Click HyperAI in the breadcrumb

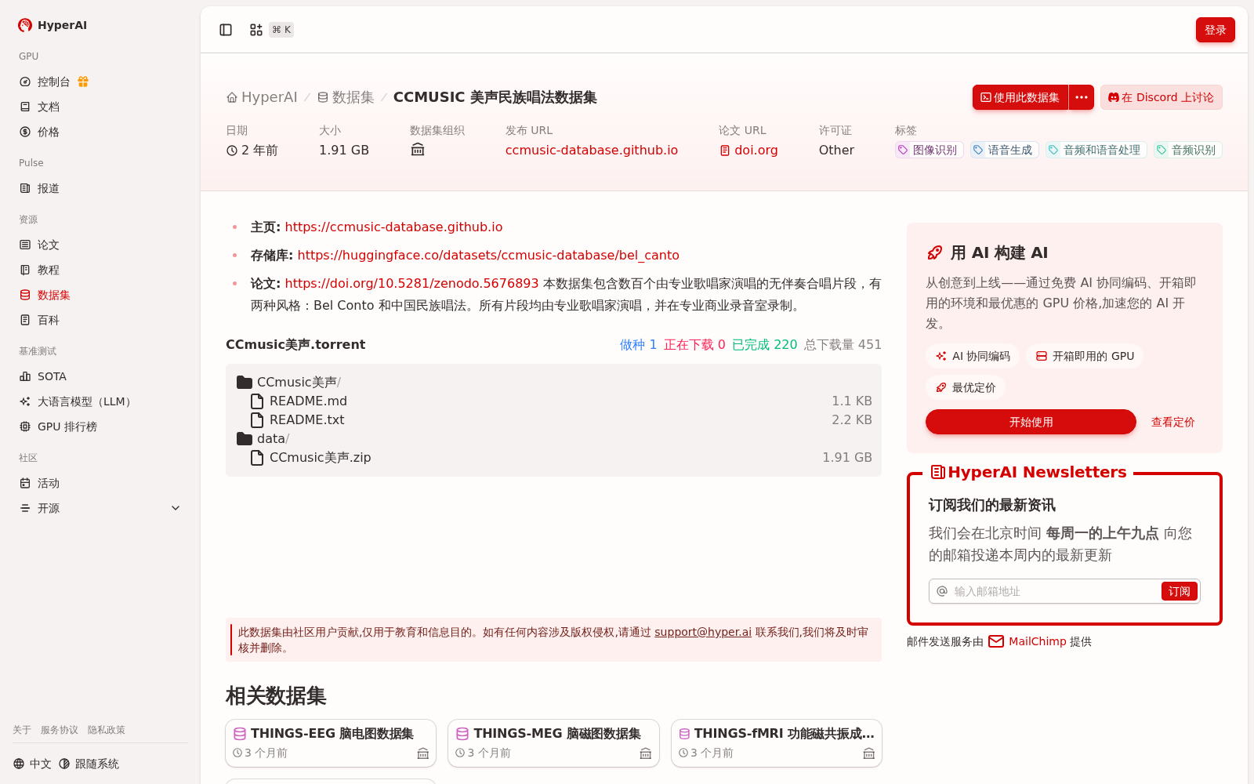(270, 97)
